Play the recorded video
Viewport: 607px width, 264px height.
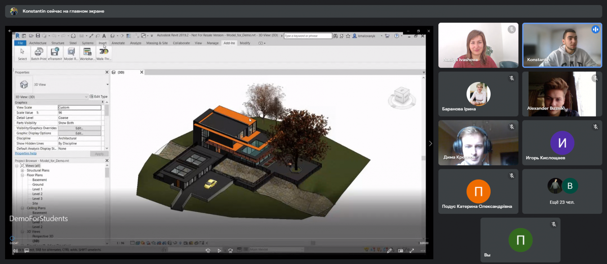coord(219,251)
